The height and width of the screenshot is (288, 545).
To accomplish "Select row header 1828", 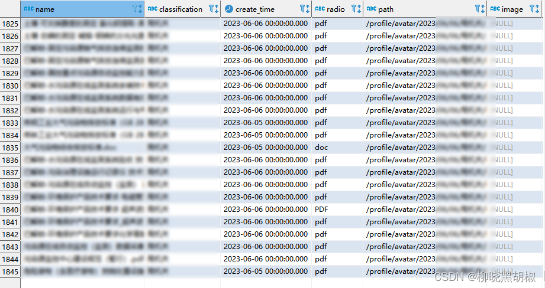I will (10, 61).
